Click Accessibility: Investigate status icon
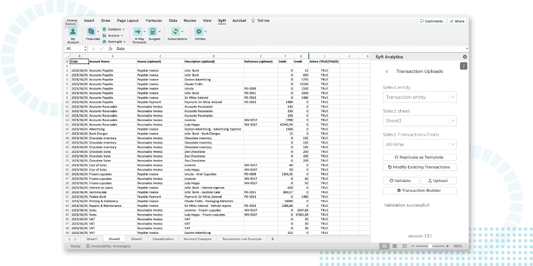The width and height of the screenshot is (533, 266). coord(88,246)
